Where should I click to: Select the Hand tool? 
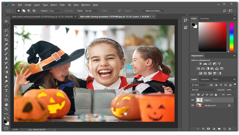click(x=6, y=104)
